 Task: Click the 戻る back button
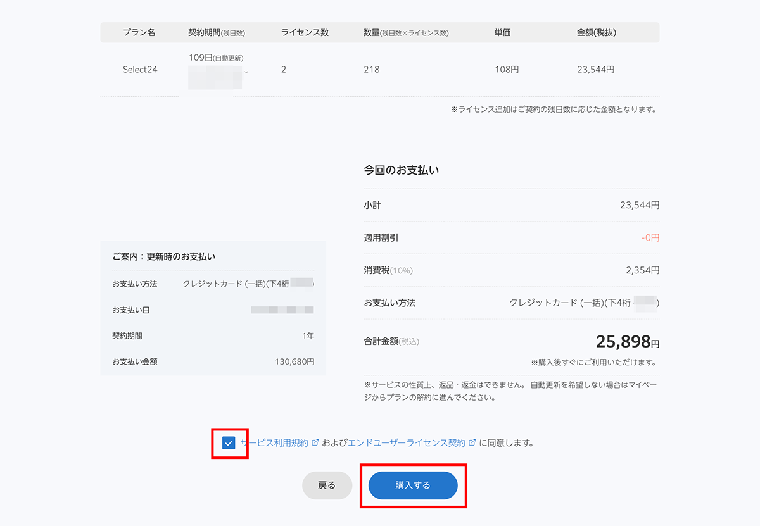click(327, 485)
